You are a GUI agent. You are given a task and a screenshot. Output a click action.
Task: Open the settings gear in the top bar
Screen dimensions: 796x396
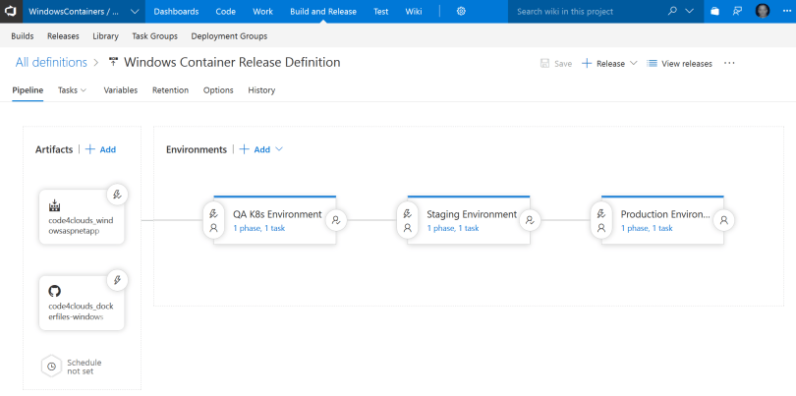(461, 11)
